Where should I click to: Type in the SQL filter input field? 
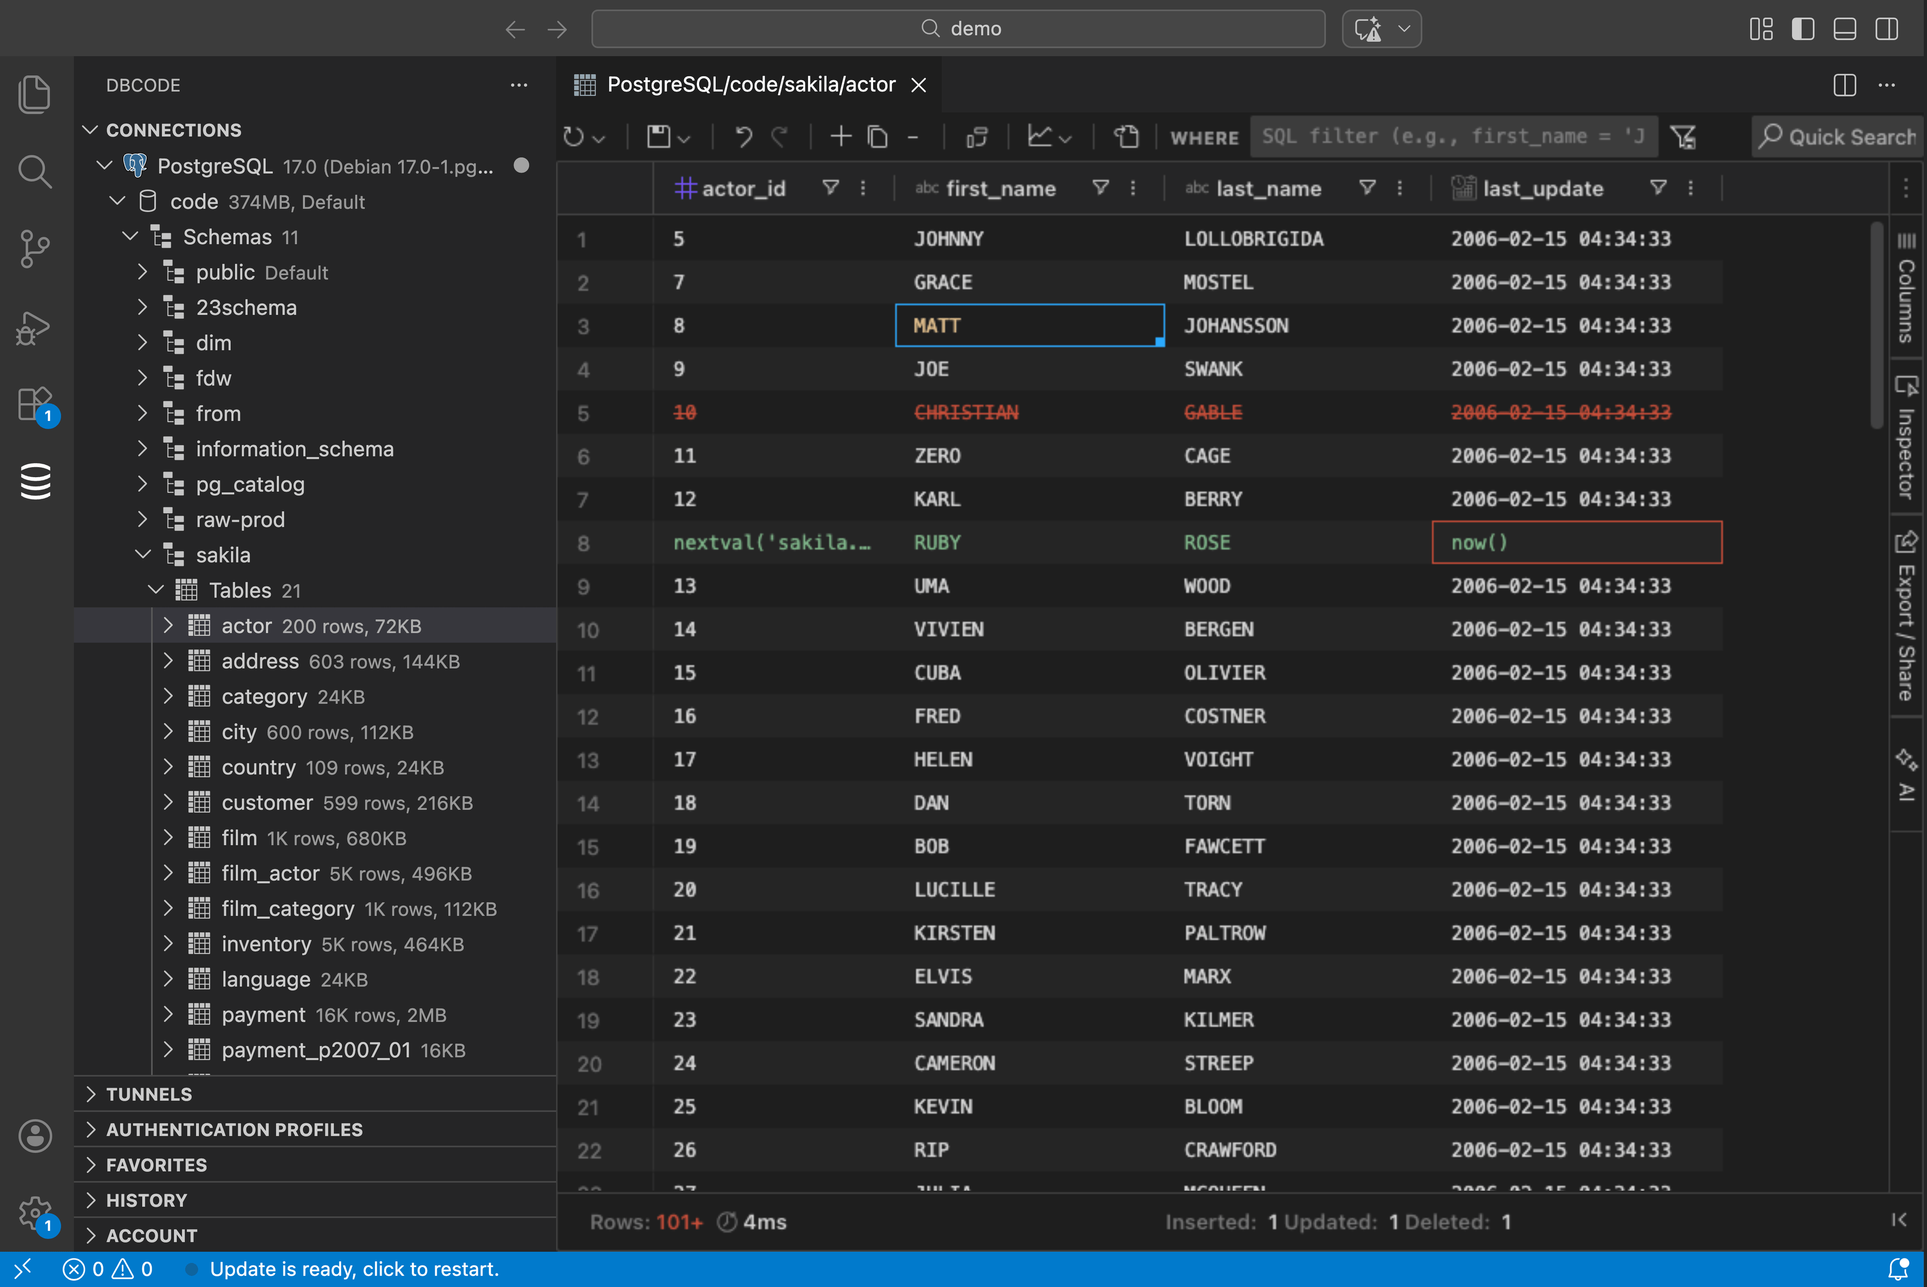pos(1453,136)
